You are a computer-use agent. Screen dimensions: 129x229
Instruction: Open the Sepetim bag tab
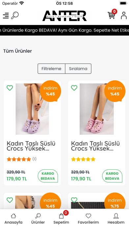pyautogui.click(x=61, y=219)
